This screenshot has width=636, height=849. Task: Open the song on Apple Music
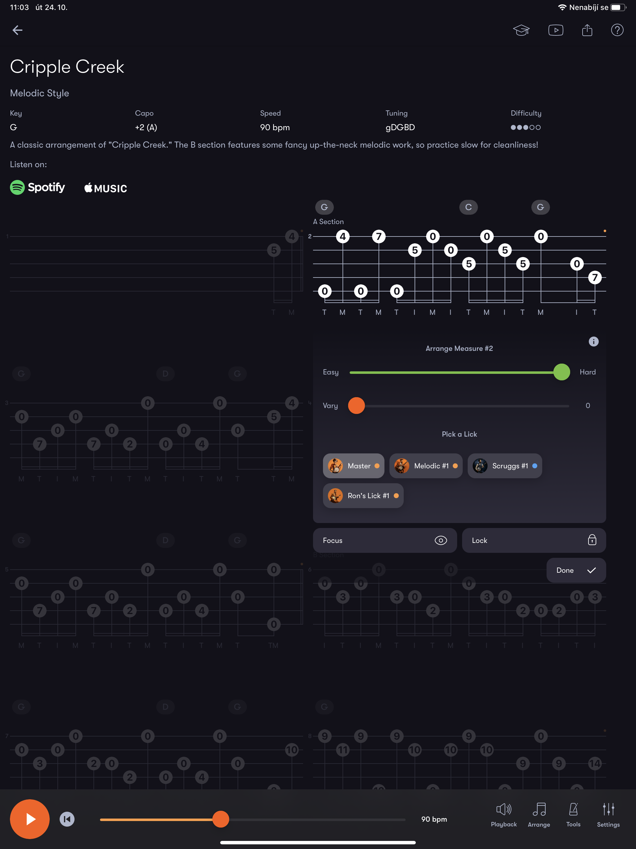106,188
